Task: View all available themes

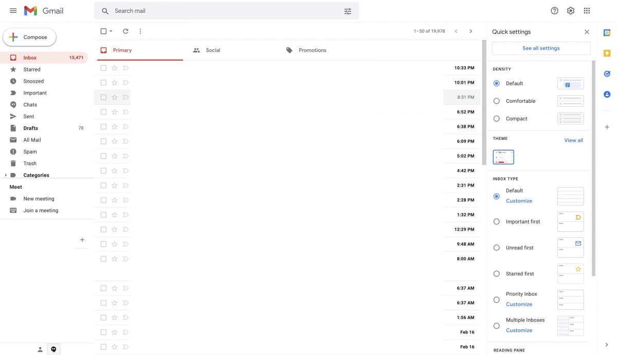Action: [573, 140]
